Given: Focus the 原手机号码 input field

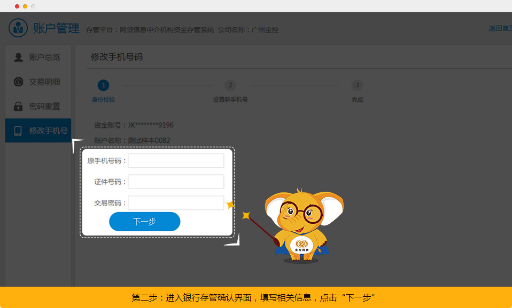Looking at the screenshot, I should pyautogui.click(x=176, y=160).
